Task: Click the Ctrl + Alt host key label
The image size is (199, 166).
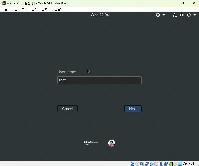Action: click(189, 164)
